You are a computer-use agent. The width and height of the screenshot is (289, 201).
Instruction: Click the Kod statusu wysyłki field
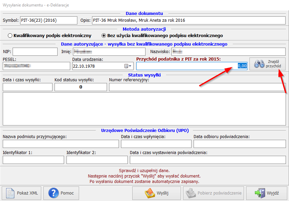(81, 87)
